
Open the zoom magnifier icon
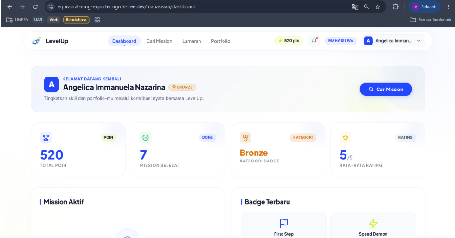366,6
